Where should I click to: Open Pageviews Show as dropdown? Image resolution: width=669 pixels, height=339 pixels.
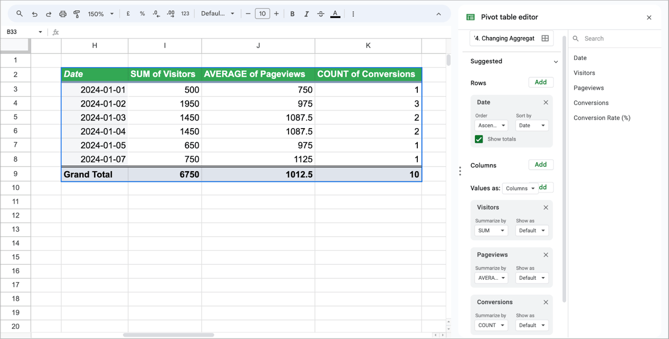532,278
